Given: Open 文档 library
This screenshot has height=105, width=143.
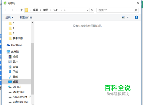Looking at the screenshot, I should tap(15, 67).
